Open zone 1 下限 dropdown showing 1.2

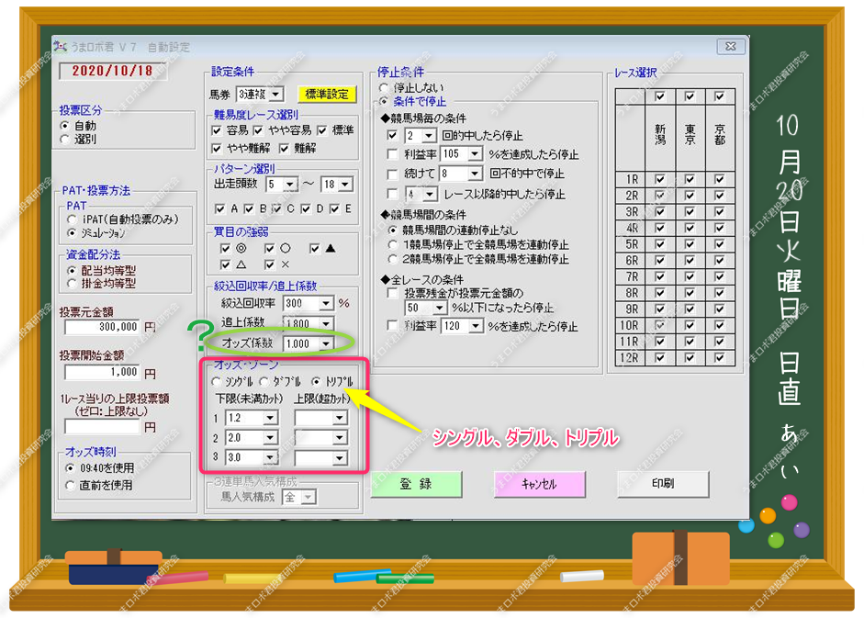pos(270,418)
